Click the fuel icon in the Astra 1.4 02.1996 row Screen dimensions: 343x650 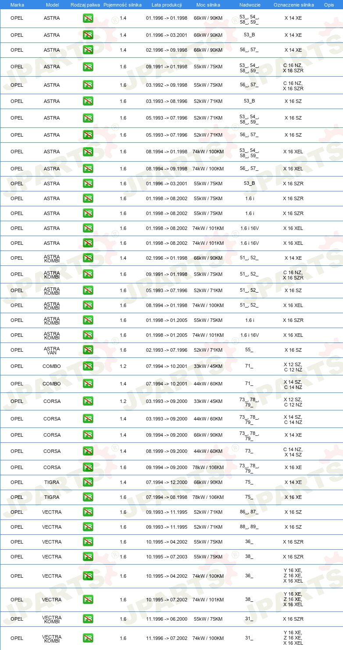pos(88,50)
